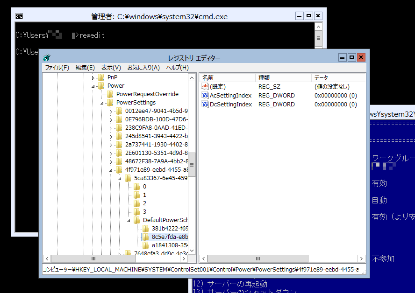
Task: Click the DcSettingIndex DWORD icon
Action: click(205, 104)
